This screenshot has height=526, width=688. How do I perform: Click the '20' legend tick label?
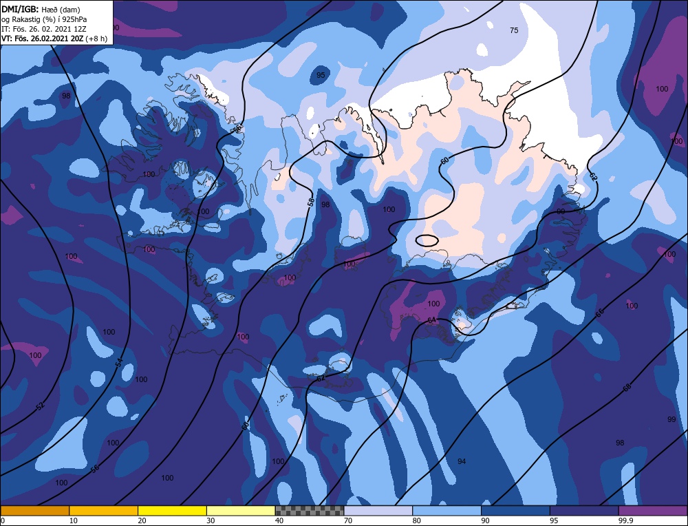click(x=142, y=520)
